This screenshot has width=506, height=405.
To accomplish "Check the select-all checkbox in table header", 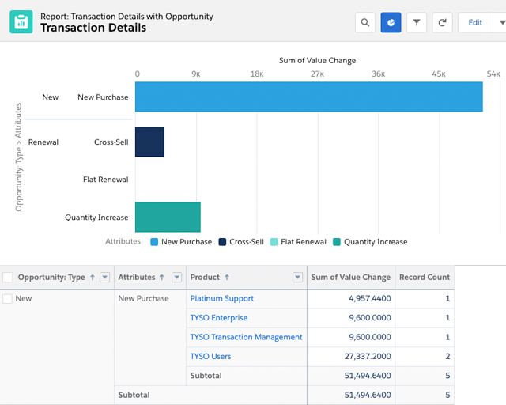I will [x=8, y=278].
